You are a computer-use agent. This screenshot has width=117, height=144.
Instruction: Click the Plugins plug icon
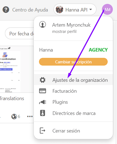(x=43, y=102)
